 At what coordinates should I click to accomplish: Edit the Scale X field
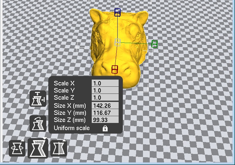coord(105,83)
